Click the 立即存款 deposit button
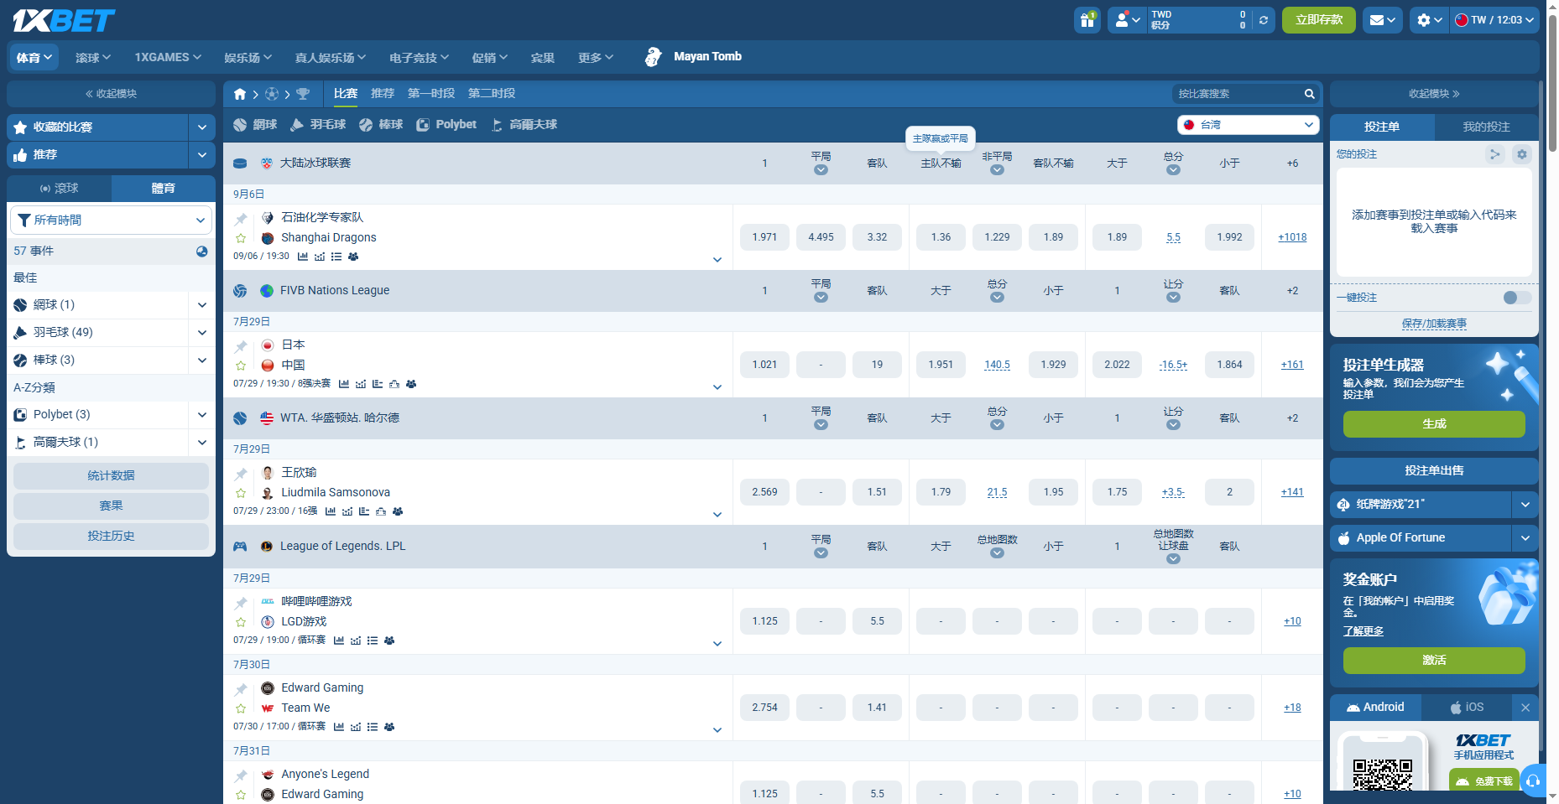The image size is (1559, 804). (1318, 20)
